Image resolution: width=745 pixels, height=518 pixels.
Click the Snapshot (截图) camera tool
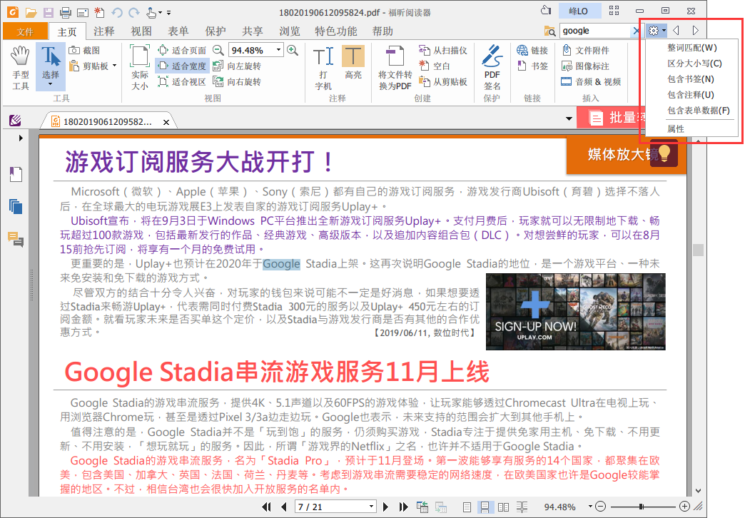pos(85,51)
